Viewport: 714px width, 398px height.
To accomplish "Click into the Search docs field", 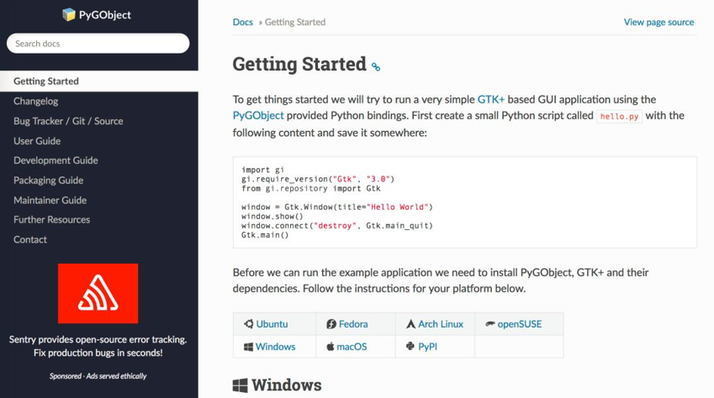I will [98, 43].
